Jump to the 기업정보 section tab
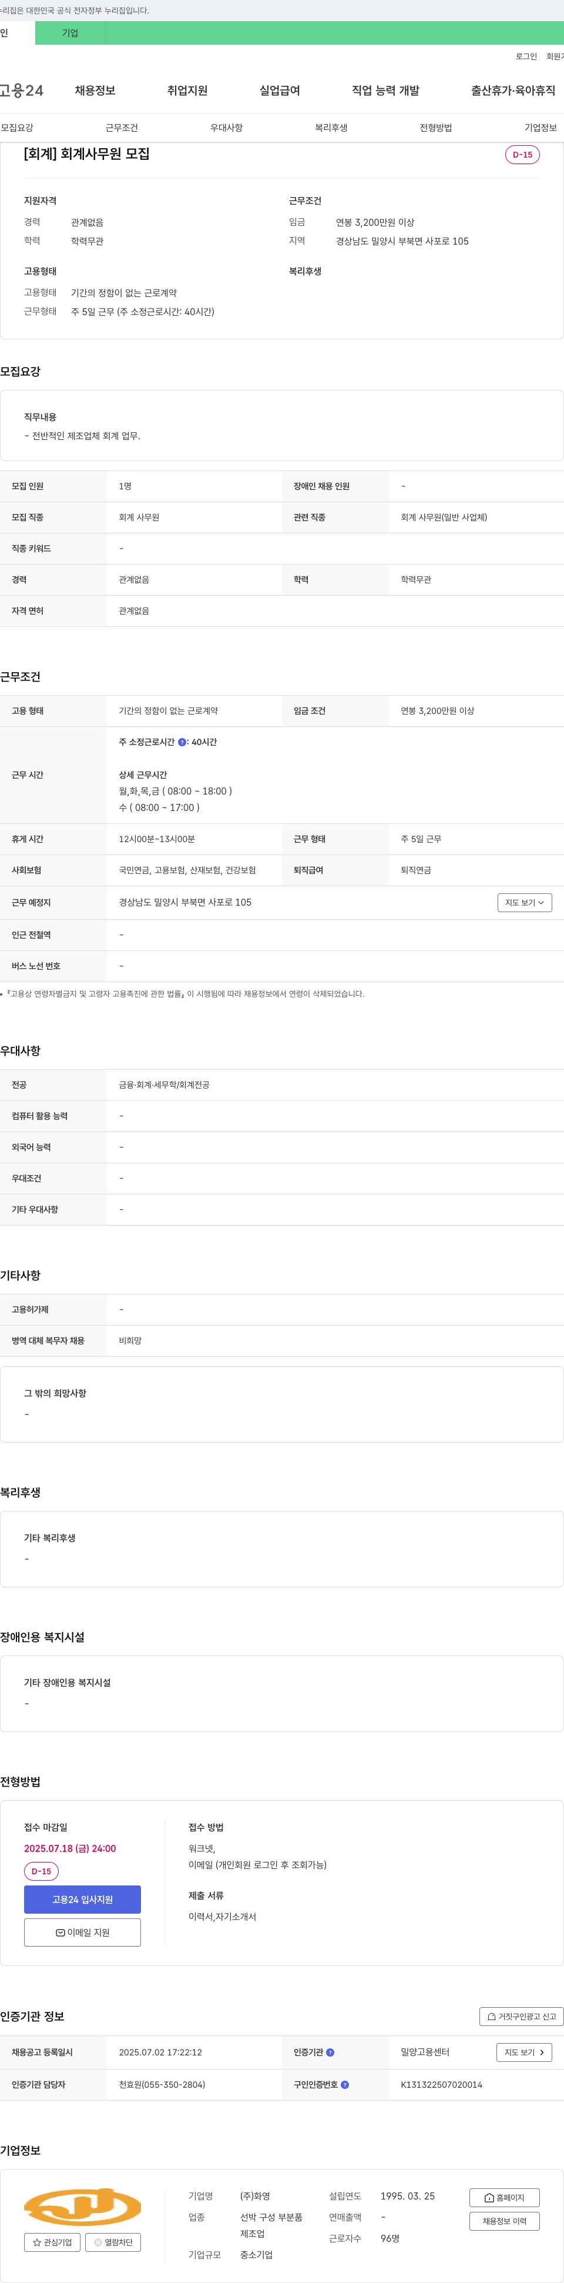 540,128
